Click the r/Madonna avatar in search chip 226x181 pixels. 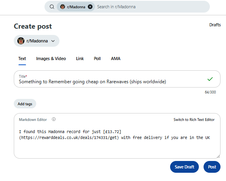pos(63,7)
